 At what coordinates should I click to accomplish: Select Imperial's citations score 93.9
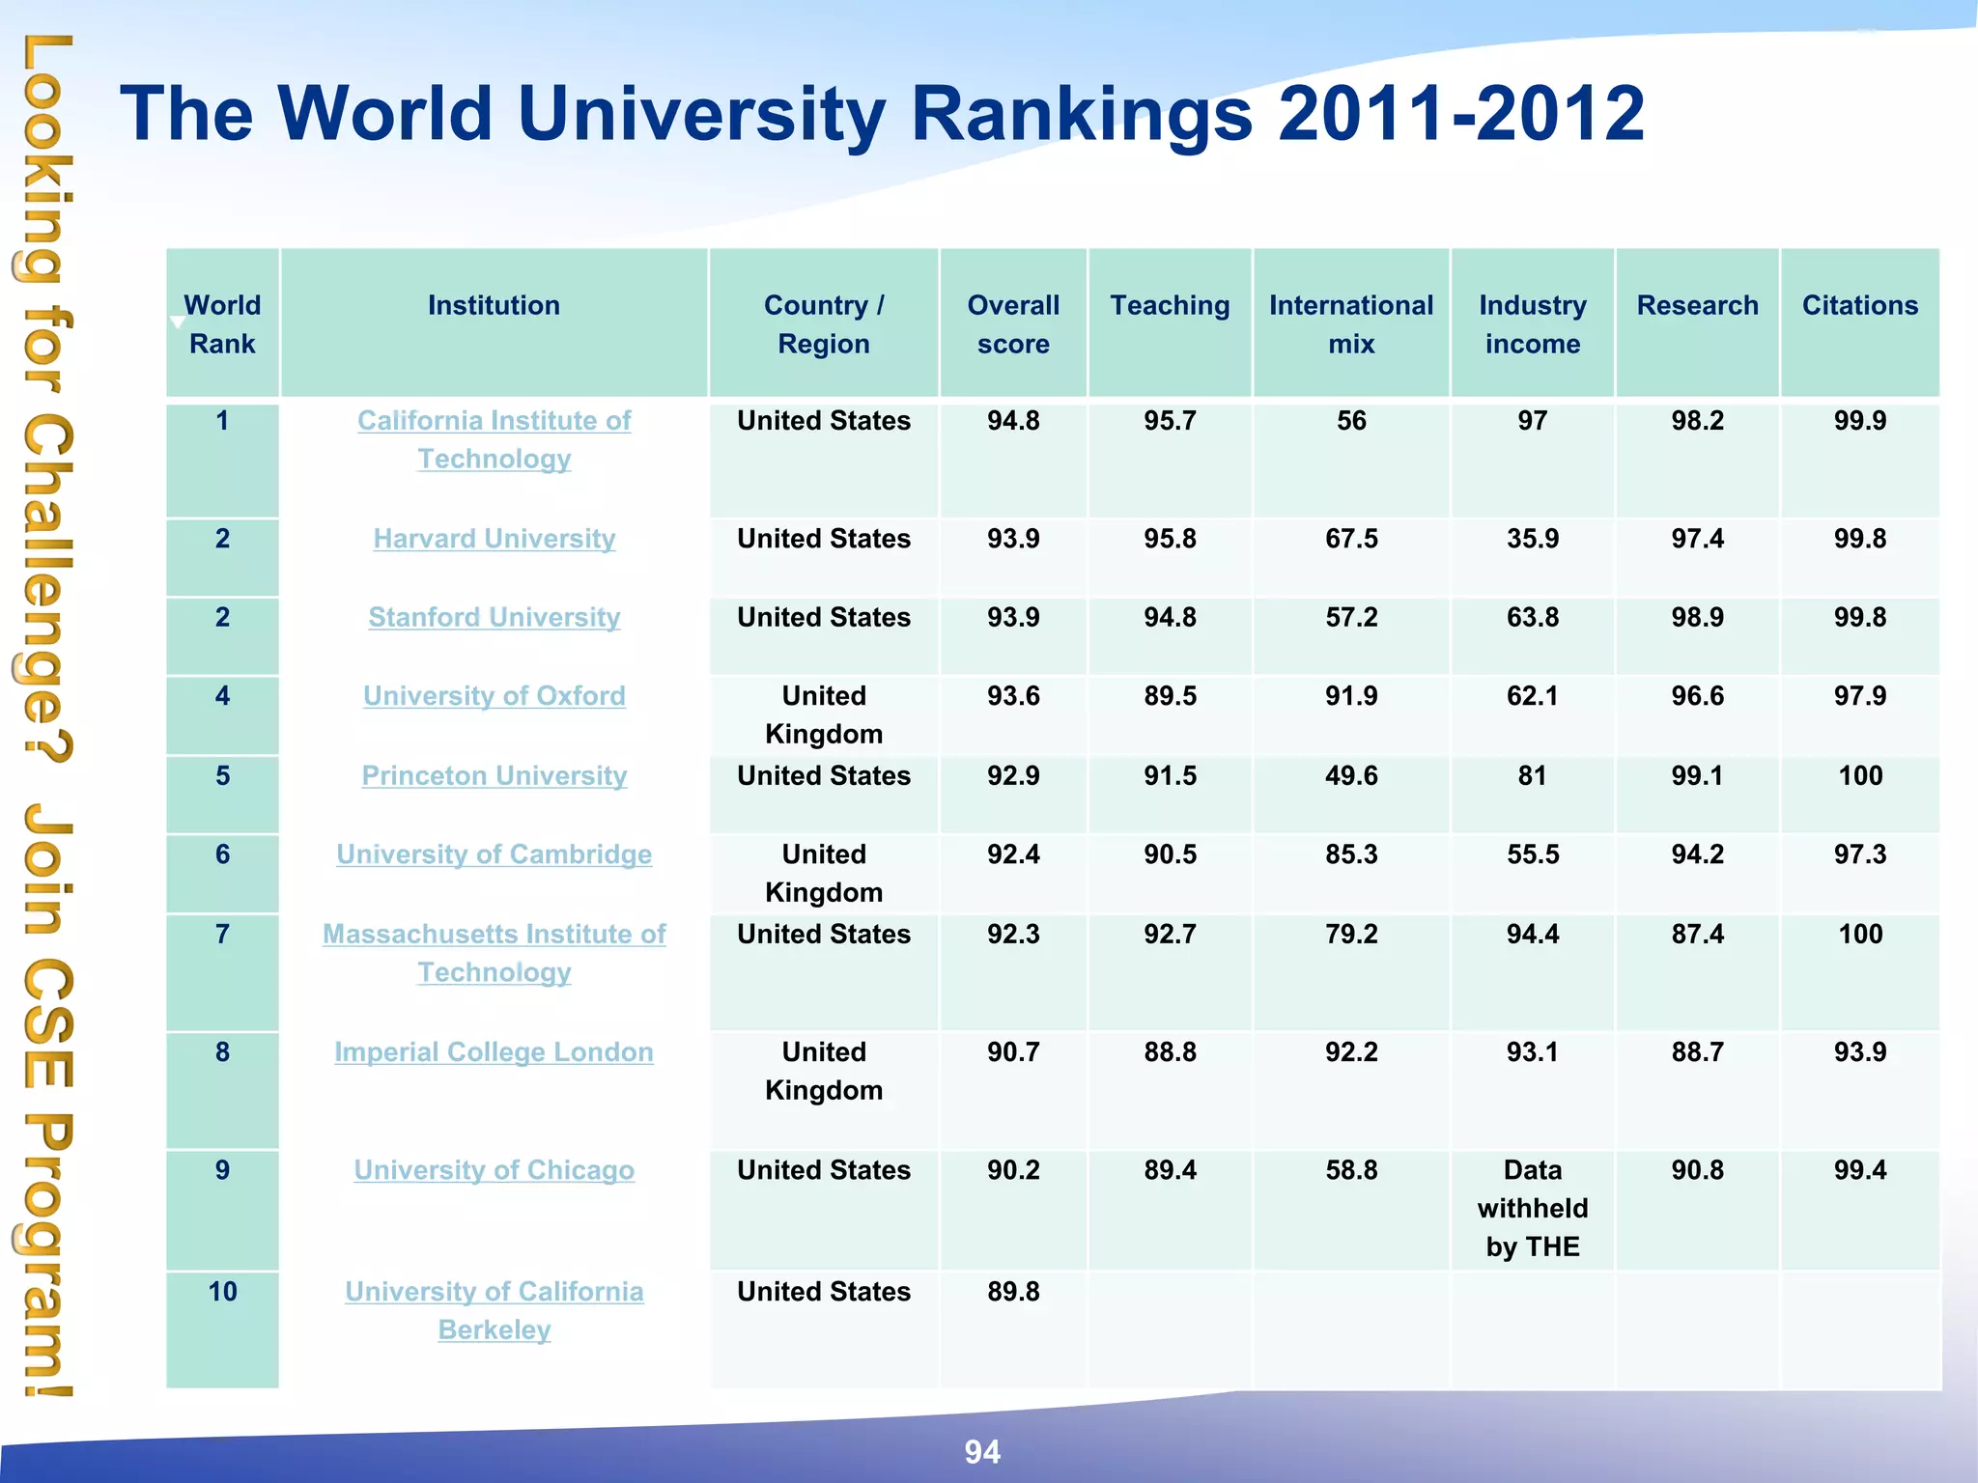tap(1860, 1052)
